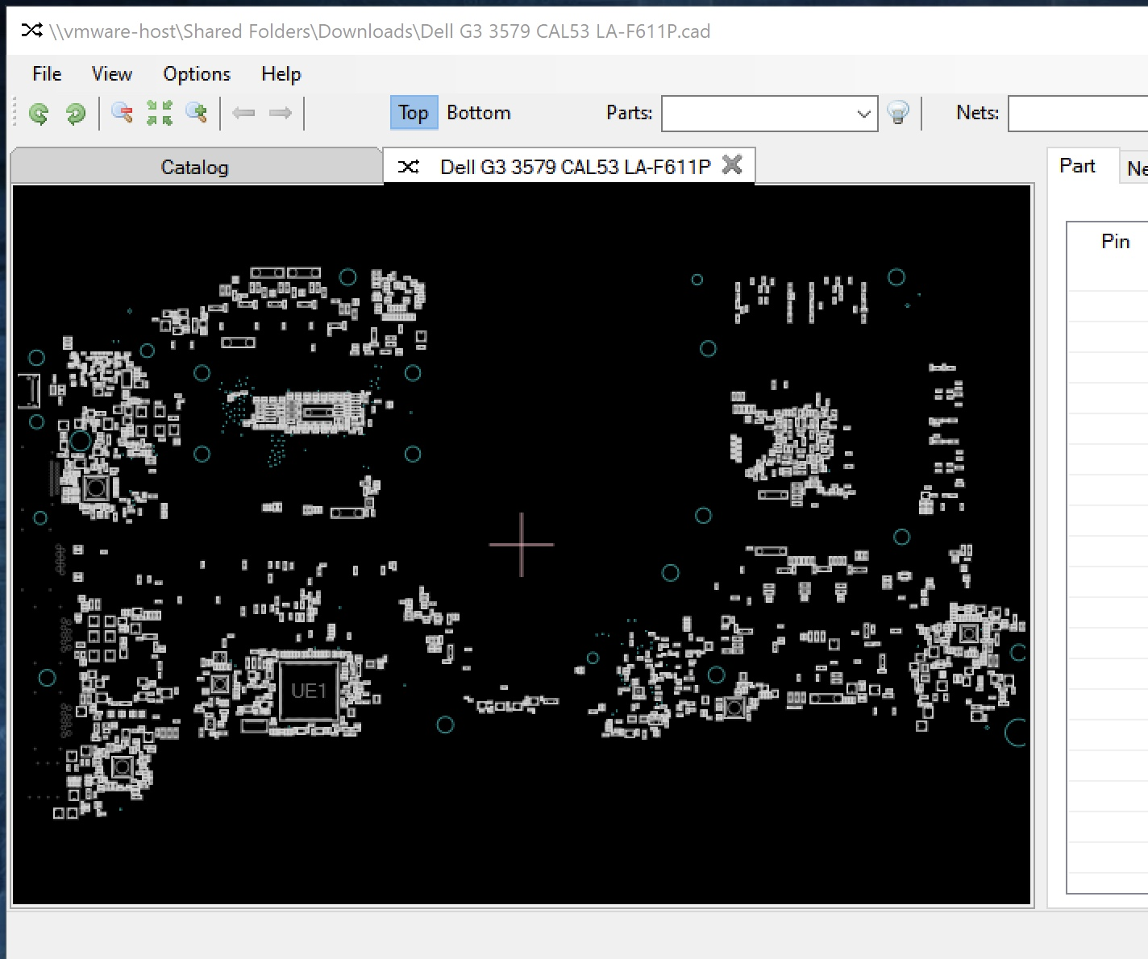Zoom in using the magnifier plus icon
Image resolution: width=1148 pixels, height=959 pixels.
197,113
